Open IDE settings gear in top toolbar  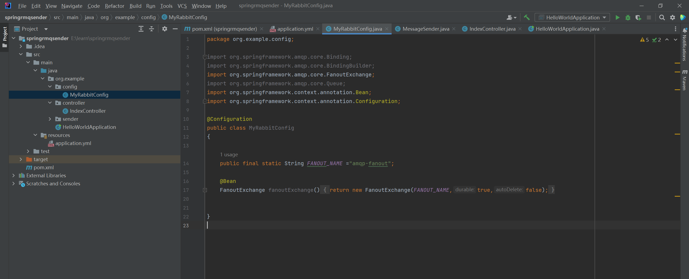coord(672,17)
